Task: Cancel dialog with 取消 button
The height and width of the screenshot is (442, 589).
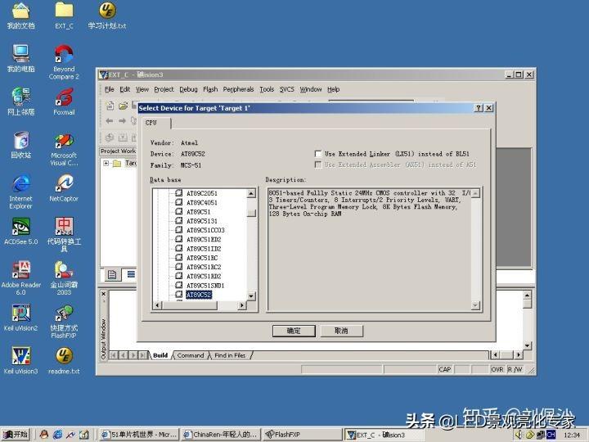Action: (x=341, y=331)
